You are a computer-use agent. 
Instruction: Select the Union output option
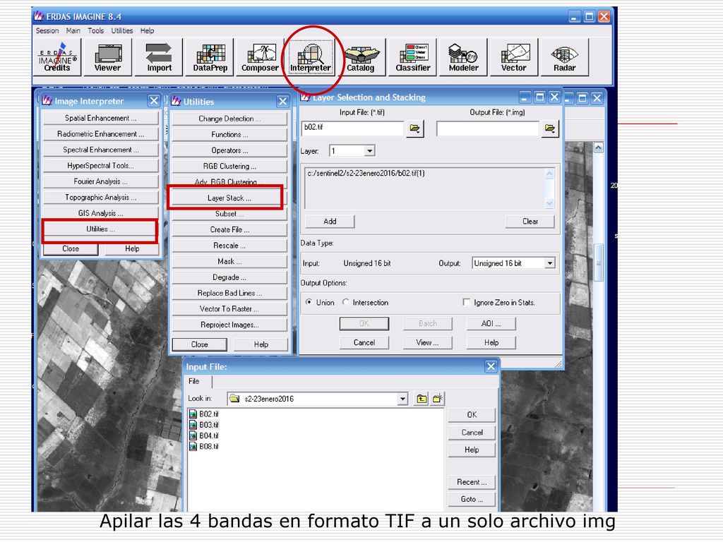(x=309, y=302)
